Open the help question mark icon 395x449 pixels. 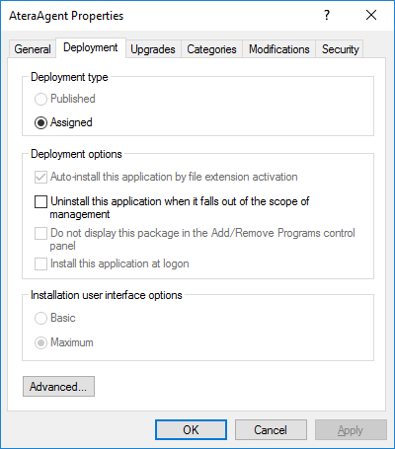point(327,15)
